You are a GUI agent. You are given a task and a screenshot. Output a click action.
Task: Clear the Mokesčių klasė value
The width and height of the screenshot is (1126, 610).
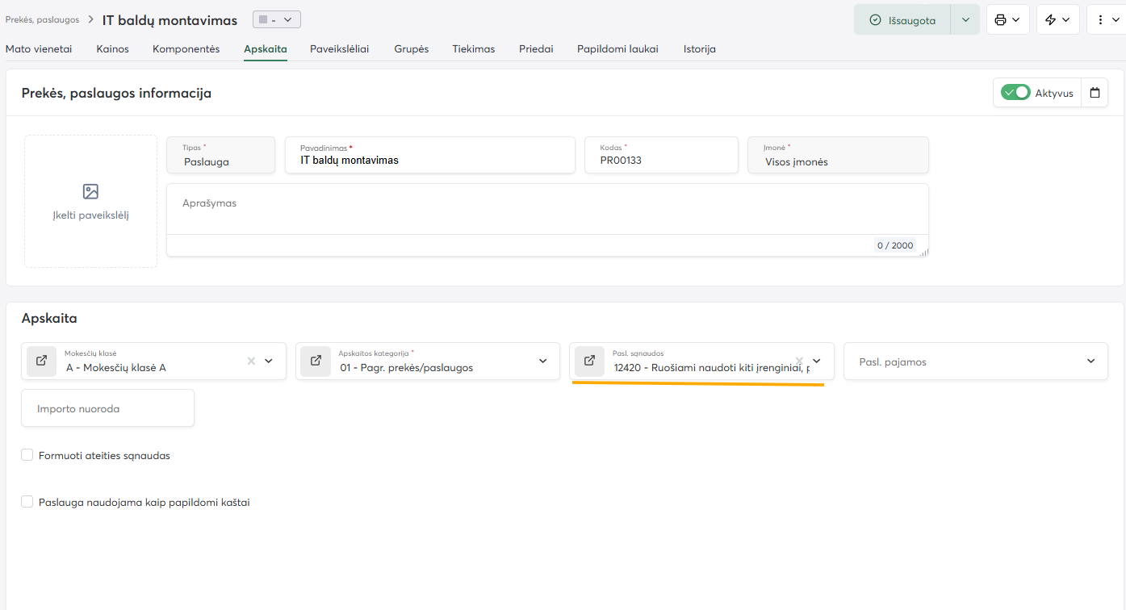[251, 361]
